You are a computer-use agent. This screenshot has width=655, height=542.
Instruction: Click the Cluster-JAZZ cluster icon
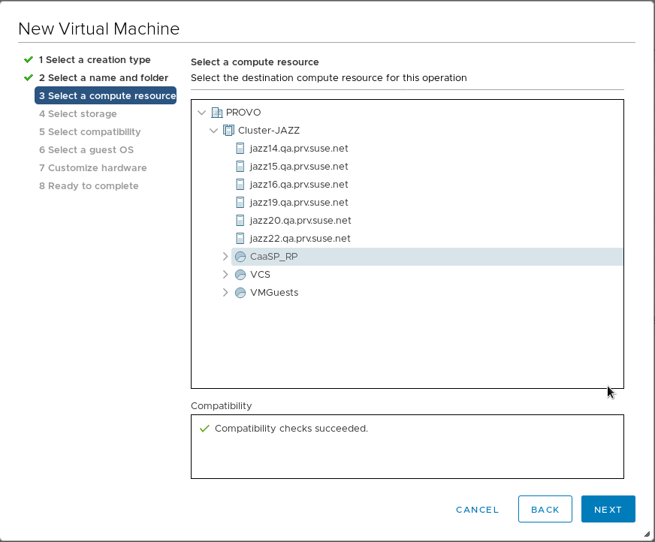(x=229, y=131)
